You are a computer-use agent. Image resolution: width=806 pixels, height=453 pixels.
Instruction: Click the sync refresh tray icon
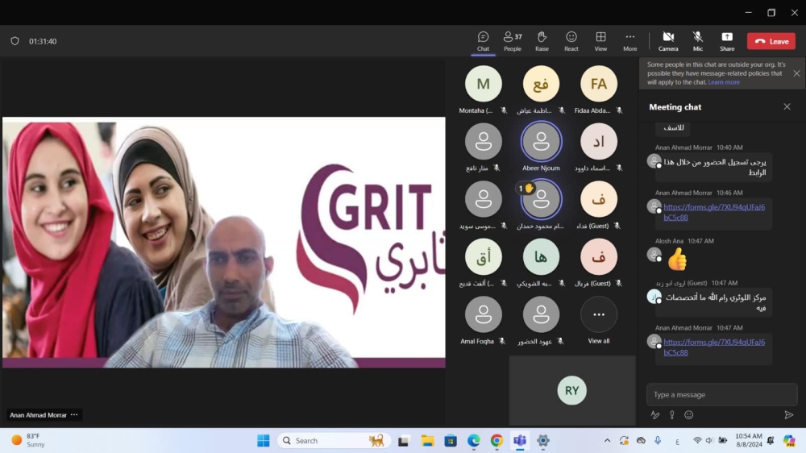point(624,441)
